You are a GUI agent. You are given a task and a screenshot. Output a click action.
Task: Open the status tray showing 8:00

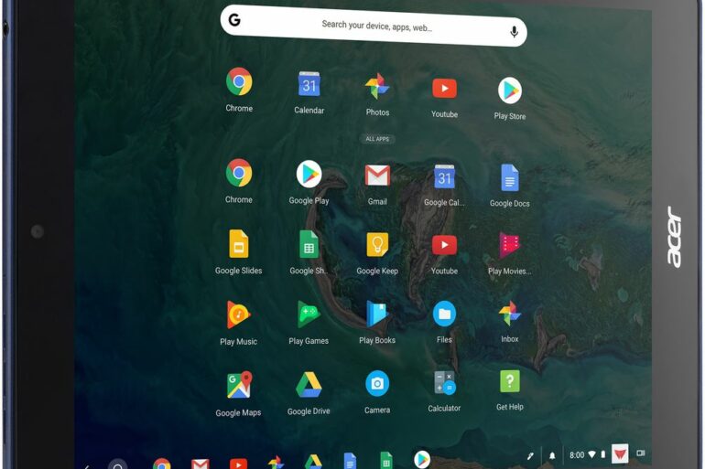coord(587,454)
